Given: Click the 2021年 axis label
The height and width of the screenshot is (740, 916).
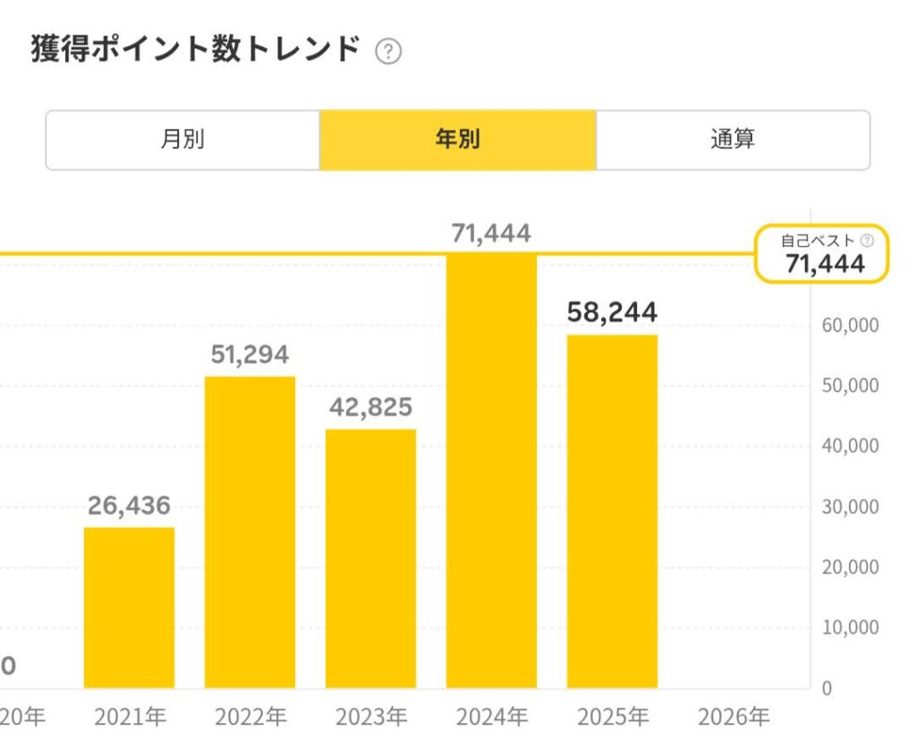Looking at the screenshot, I should [130, 717].
